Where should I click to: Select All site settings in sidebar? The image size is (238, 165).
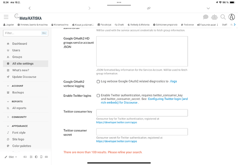(x=26, y=64)
